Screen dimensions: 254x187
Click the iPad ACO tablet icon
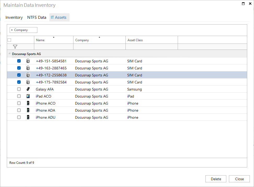pos(28,96)
